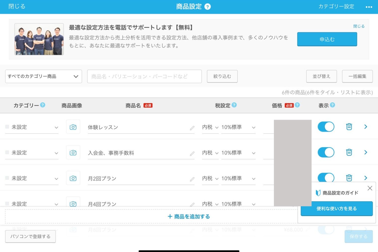
Task: Turn off display toggle for 入会金、事務手数料
Action: pos(326,152)
